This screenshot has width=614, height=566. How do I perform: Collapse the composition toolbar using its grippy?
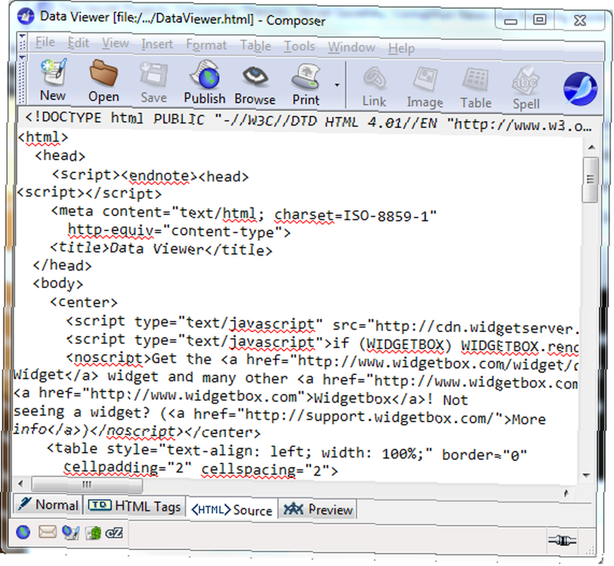point(22,80)
